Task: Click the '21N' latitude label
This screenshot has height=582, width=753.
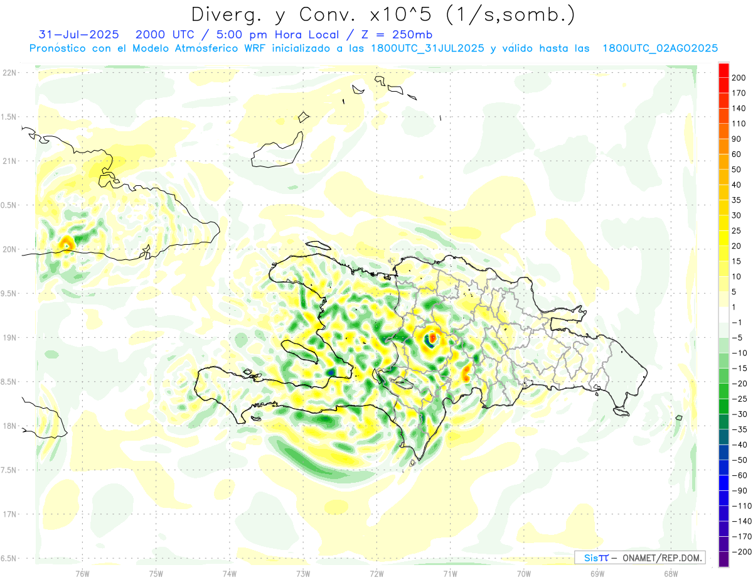Action: coord(9,161)
